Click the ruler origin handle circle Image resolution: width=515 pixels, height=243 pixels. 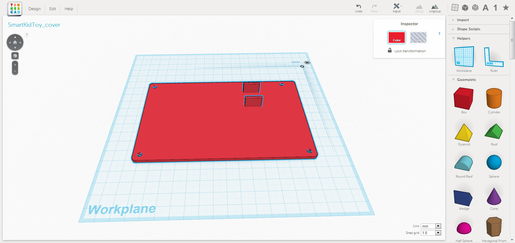pyautogui.click(x=302, y=66)
